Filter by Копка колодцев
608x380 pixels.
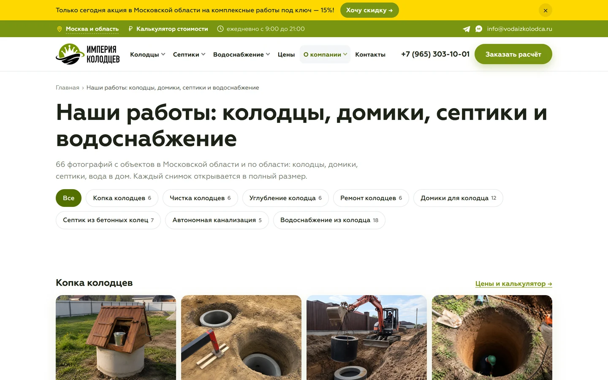122,198
